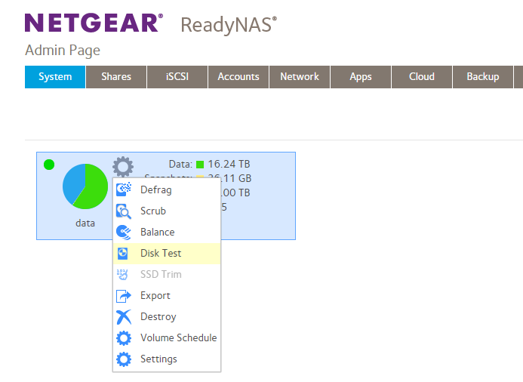The height and width of the screenshot is (382, 523).
Task: Click the Scrub magnifier icon
Action: click(124, 211)
